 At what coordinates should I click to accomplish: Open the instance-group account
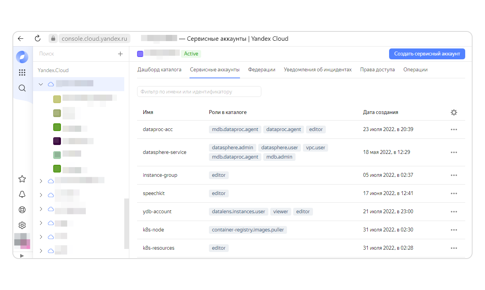click(160, 175)
